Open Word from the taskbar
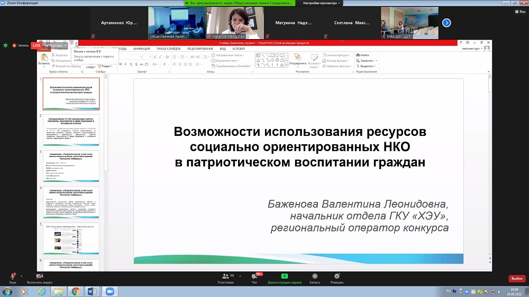The image size is (529, 297). coord(92,291)
